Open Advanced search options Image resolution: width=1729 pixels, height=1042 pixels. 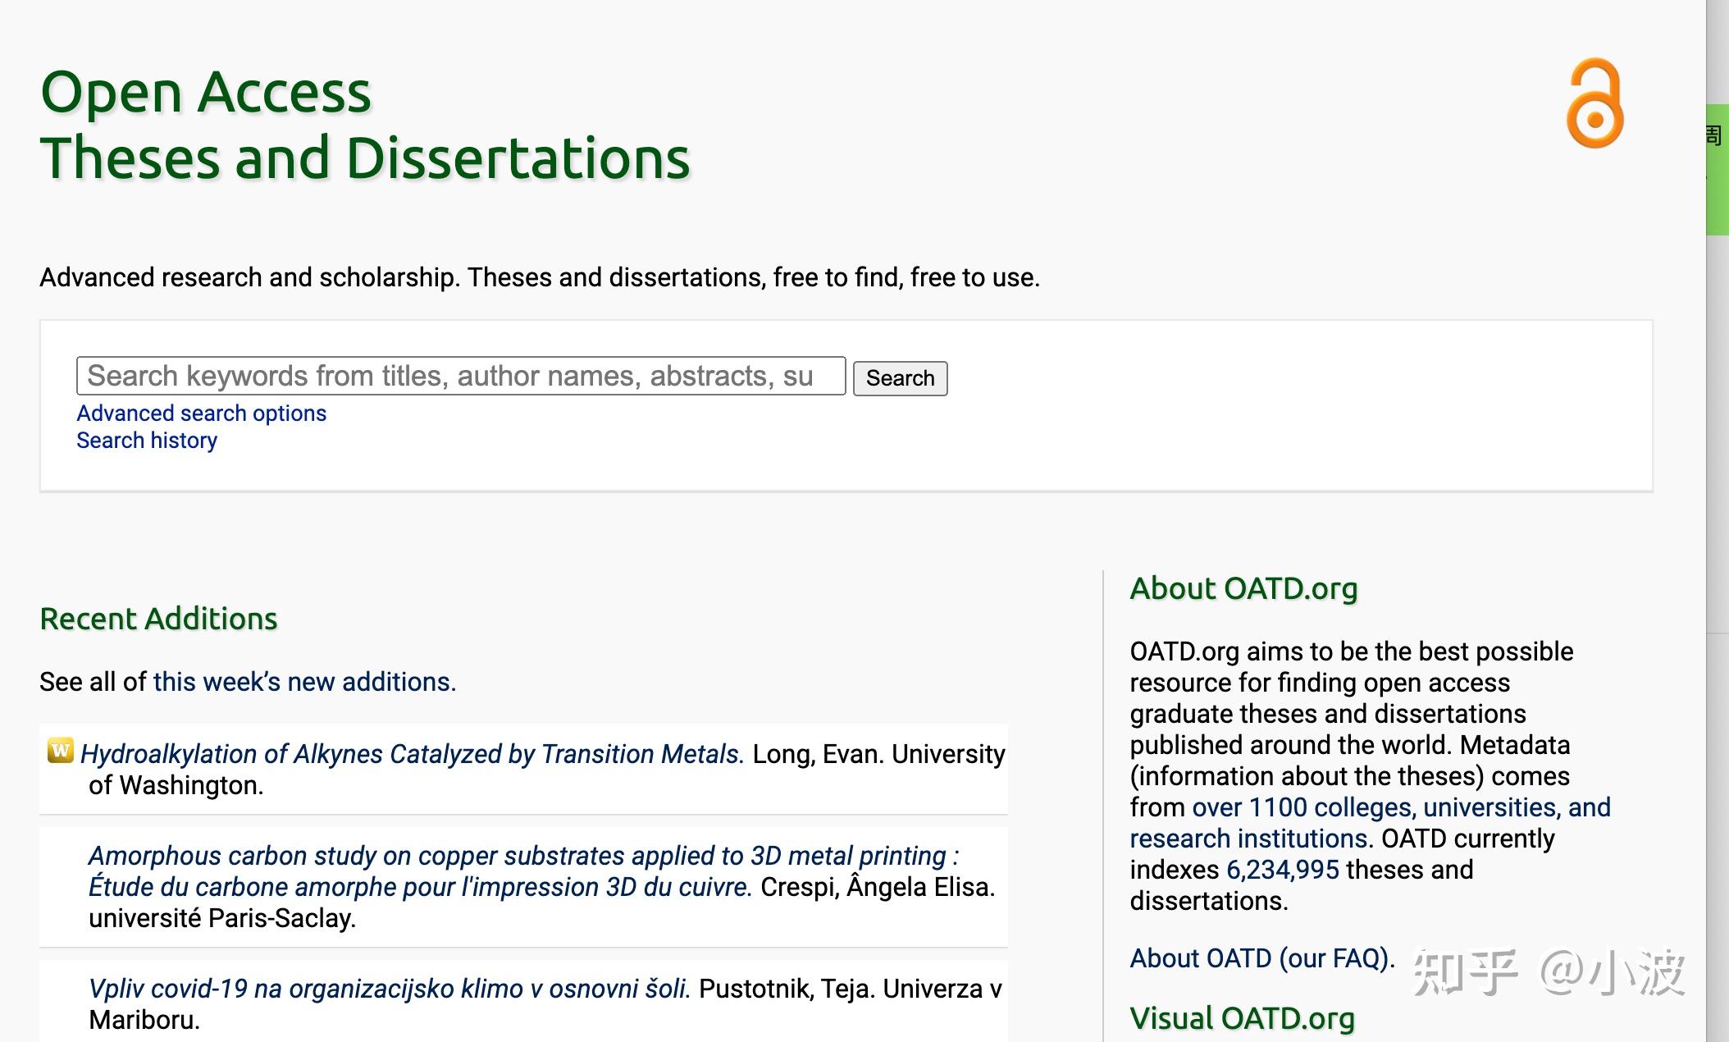point(201,414)
